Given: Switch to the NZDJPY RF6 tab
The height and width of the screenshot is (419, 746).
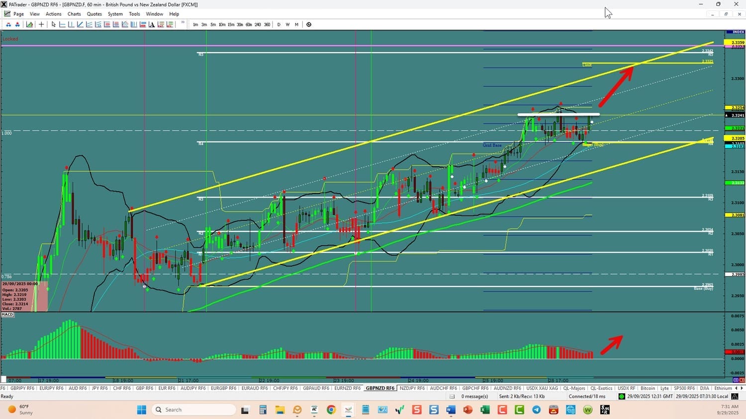Looking at the screenshot, I should 412,388.
